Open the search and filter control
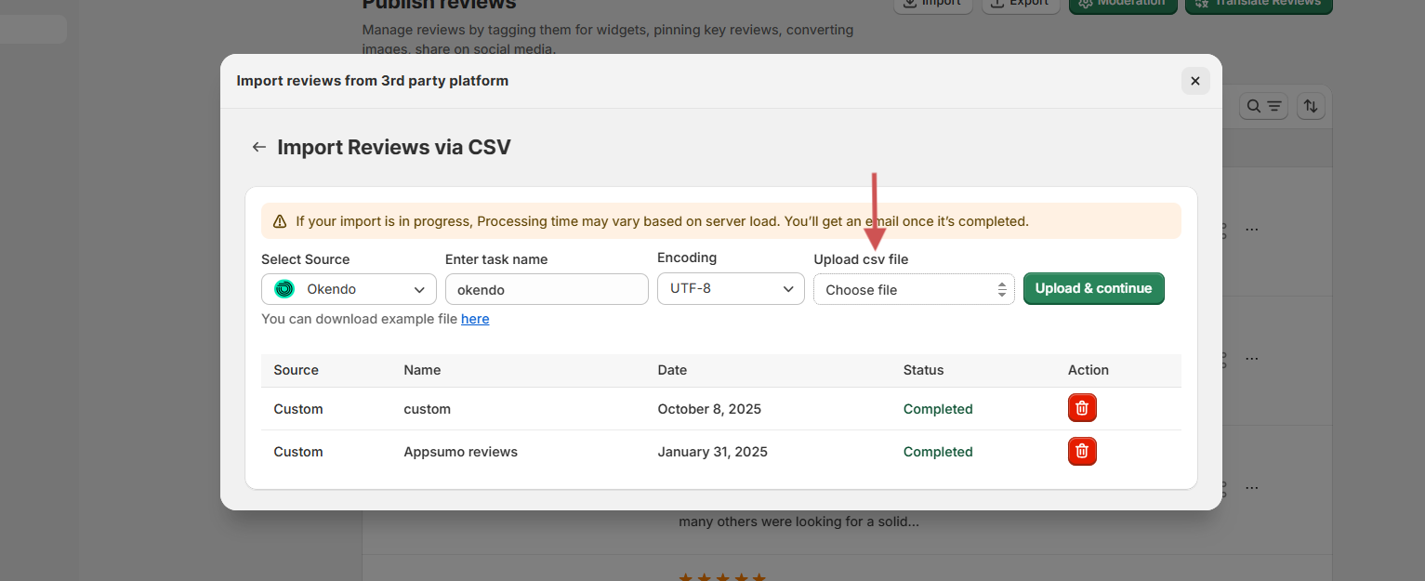Viewport: 1425px width, 581px height. click(1263, 106)
